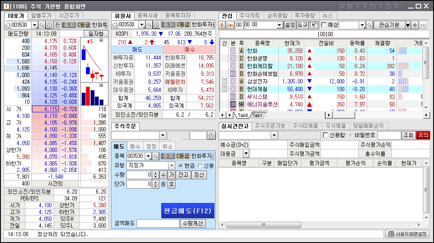Click the 정산 button in order form
Viewport: 434px width, 243px height.
click(199, 174)
